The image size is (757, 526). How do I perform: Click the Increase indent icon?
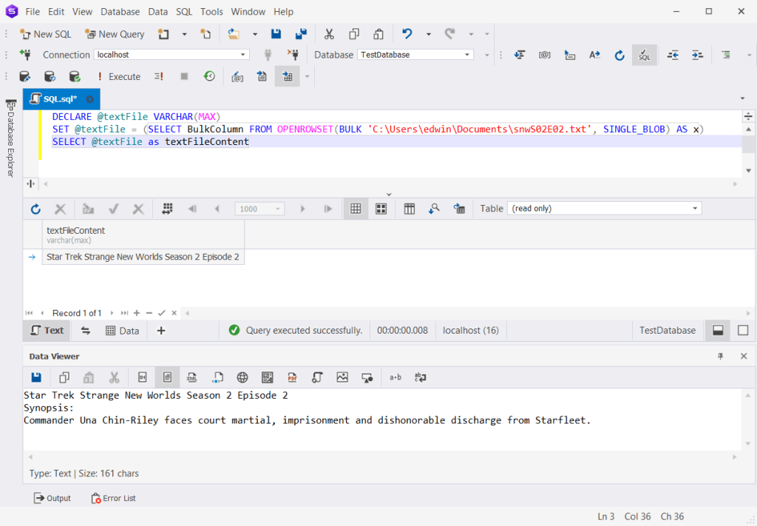pyautogui.click(x=697, y=55)
